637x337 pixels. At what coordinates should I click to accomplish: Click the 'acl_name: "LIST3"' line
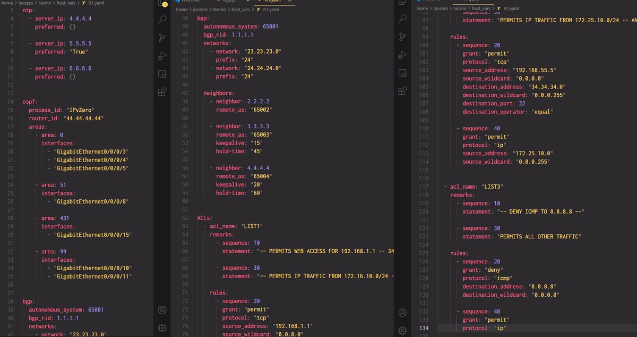pyautogui.click(x=473, y=187)
